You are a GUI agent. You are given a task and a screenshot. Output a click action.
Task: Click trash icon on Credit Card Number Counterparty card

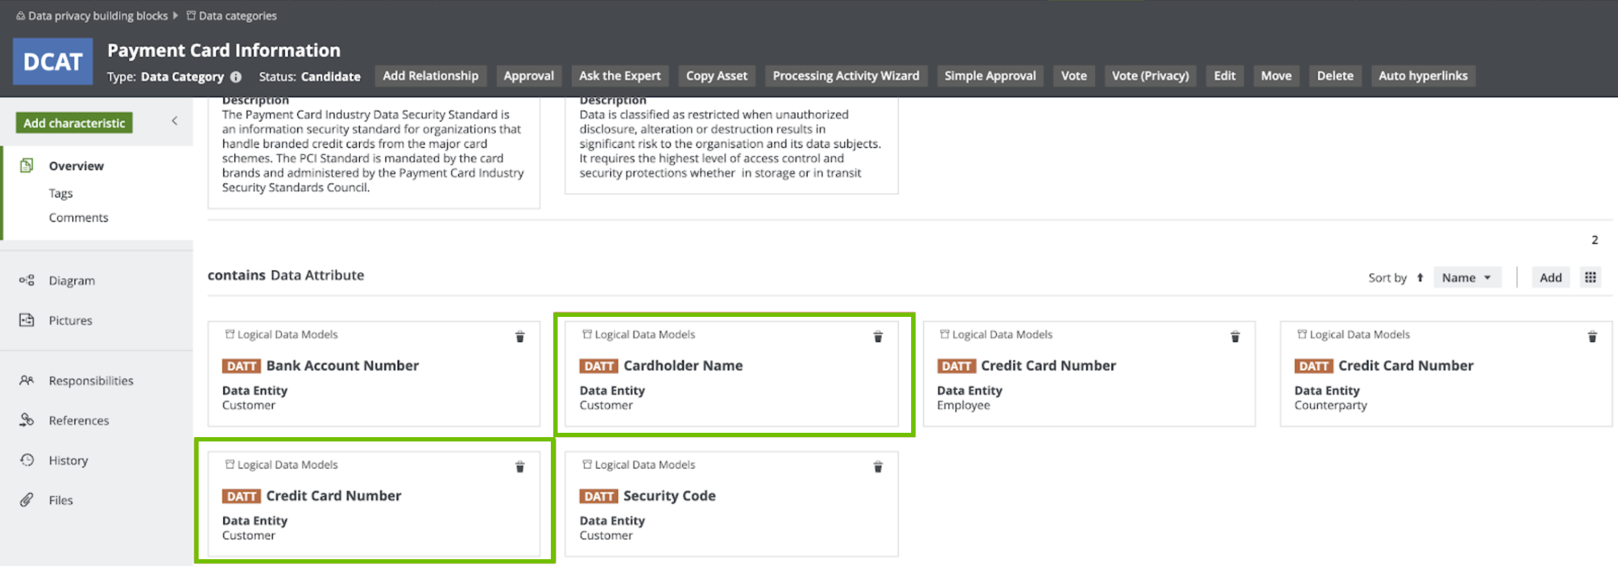[x=1592, y=337]
